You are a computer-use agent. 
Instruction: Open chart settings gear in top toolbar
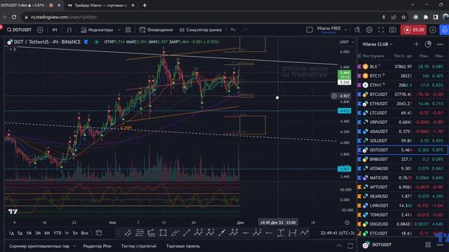click(370, 29)
